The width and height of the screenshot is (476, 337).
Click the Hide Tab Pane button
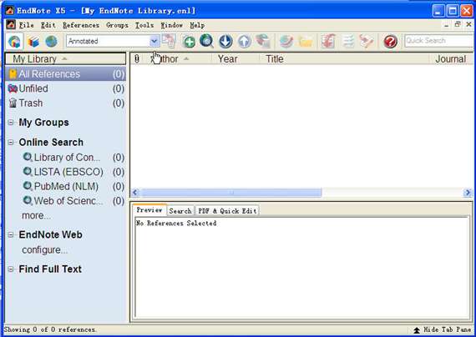tap(443, 329)
